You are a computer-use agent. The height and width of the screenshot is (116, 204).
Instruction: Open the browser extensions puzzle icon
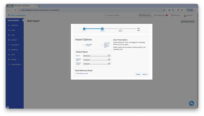(173, 10)
